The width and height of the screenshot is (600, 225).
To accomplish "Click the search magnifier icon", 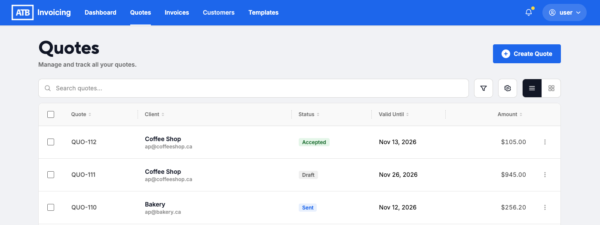I will (48, 88).
